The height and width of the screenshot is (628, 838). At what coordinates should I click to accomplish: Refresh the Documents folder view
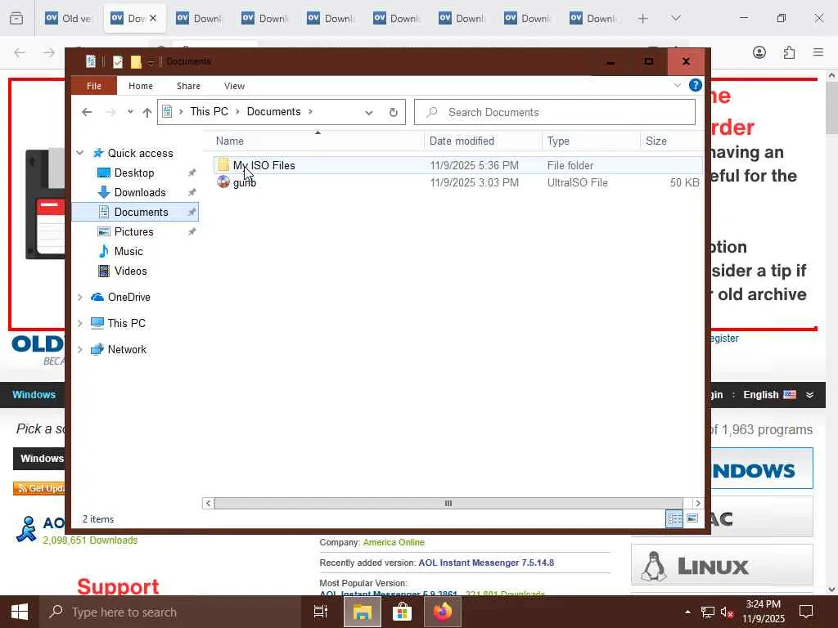tap(394, 112)
